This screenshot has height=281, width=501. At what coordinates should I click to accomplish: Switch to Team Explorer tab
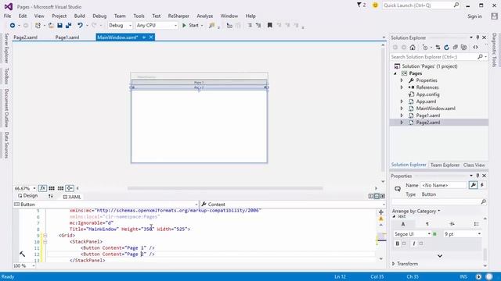tap(445, 165)
